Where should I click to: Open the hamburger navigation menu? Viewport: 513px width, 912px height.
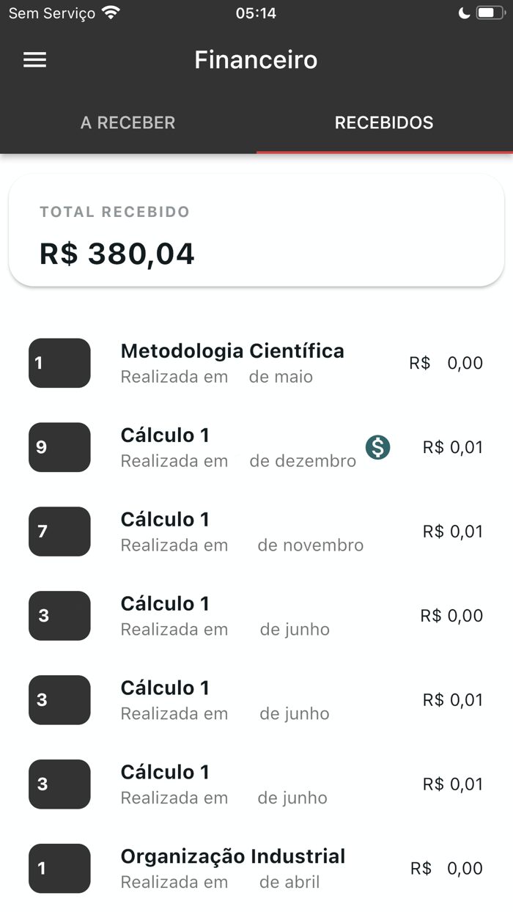[x=34, y=59]
